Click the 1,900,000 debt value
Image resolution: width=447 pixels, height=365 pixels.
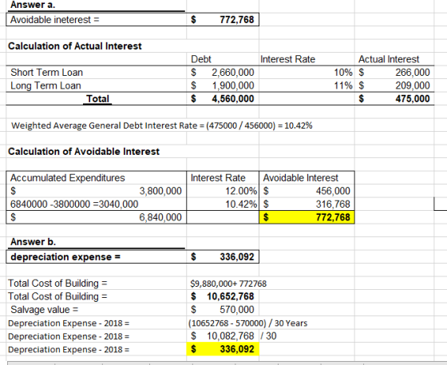tap(223, 85)
